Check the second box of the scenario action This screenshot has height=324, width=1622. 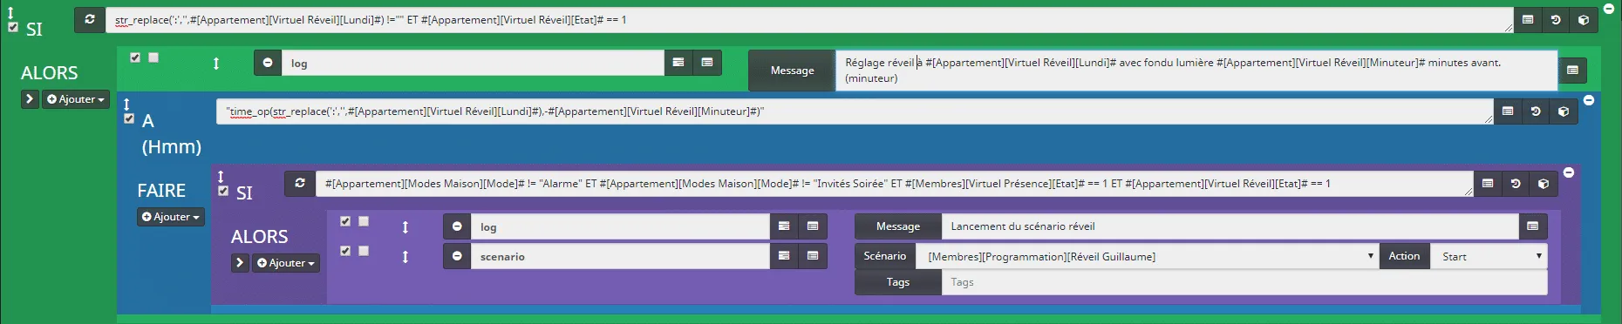pyautogui.click(x=364, y=251)
